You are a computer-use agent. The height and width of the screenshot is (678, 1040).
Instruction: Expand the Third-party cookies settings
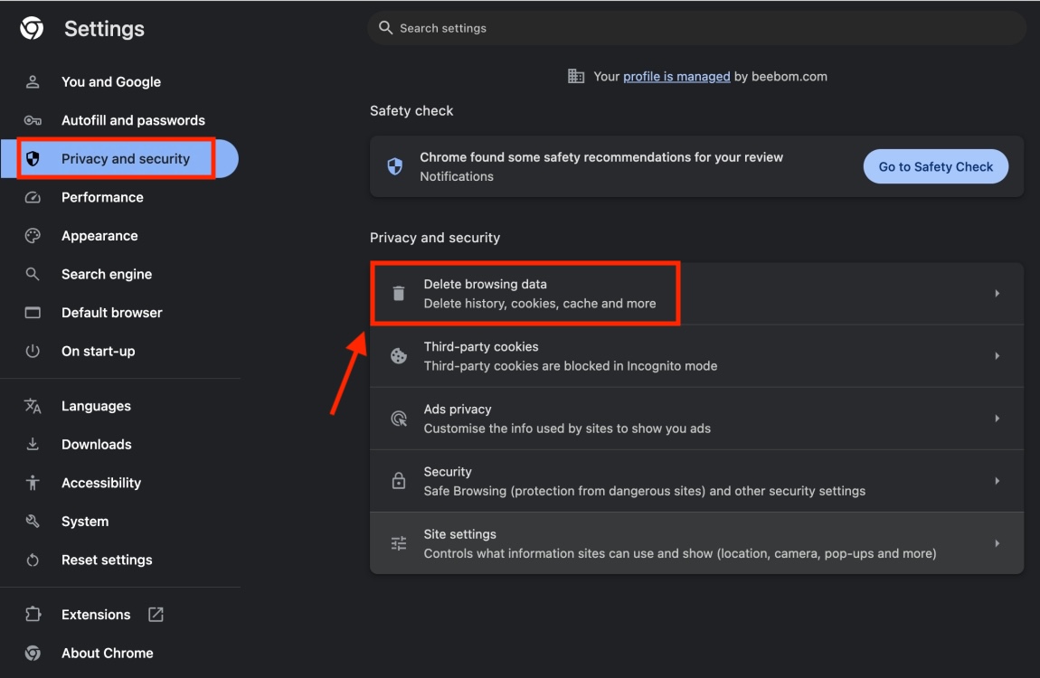click(997, 355)
